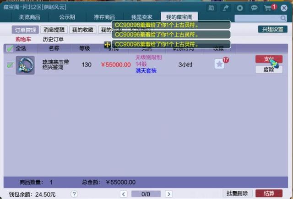Click the round record icon in header
The height and width of the screenshot is (199, 293).
coord(240,8)
